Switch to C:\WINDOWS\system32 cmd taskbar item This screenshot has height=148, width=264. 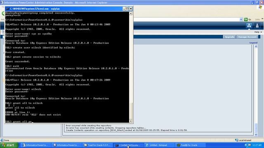pos(128,145)
